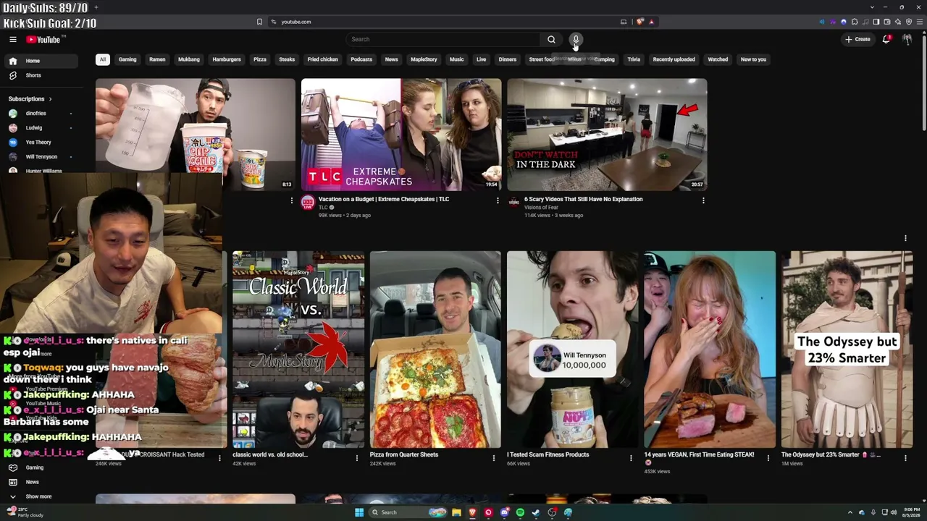
Task: Open options for Pizza from Quarter Sheets short
Action: click(494, 457)
